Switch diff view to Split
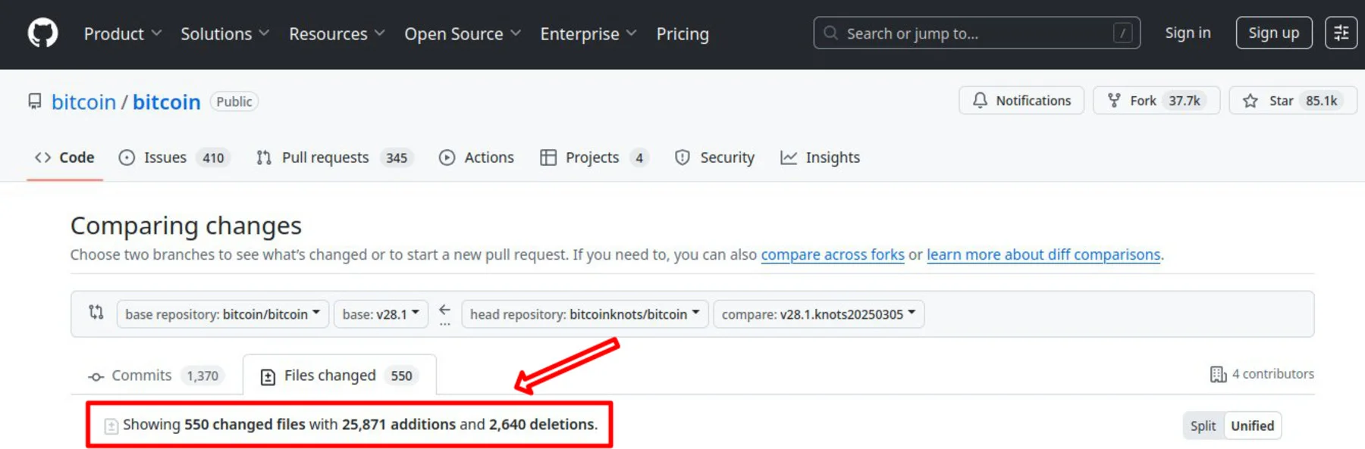This screenshot has height=449, width=1365. 1203,426
